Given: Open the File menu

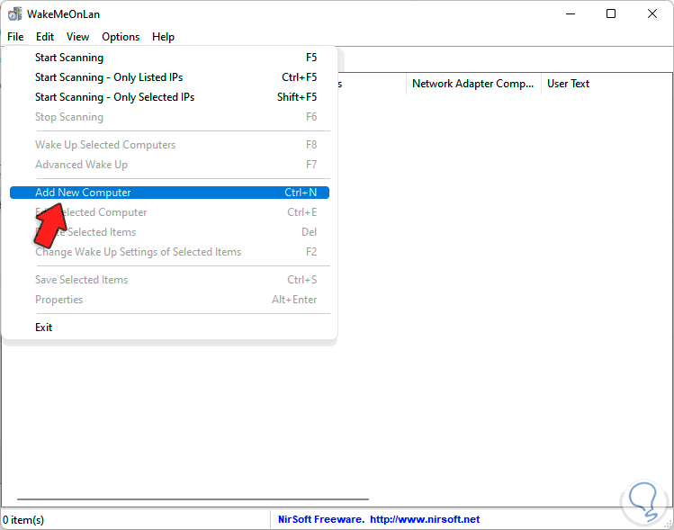Looking at the screenshot, I should (x=15, y=37).
